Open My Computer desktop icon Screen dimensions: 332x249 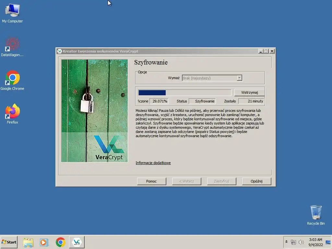point(12,13)
